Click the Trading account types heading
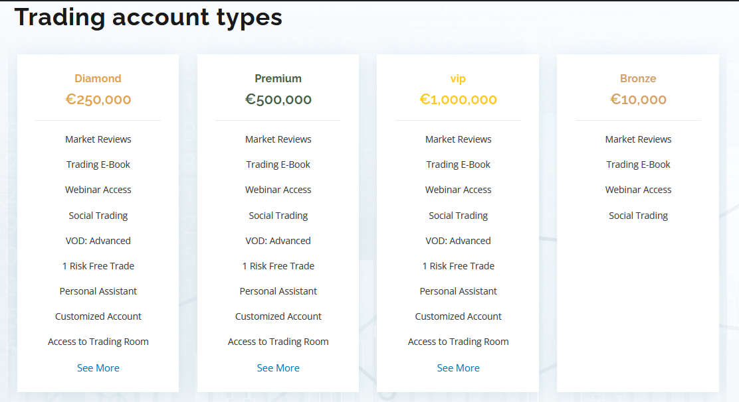Image resolution: width=739 pixels, height=402 pixels. [148, 17]
